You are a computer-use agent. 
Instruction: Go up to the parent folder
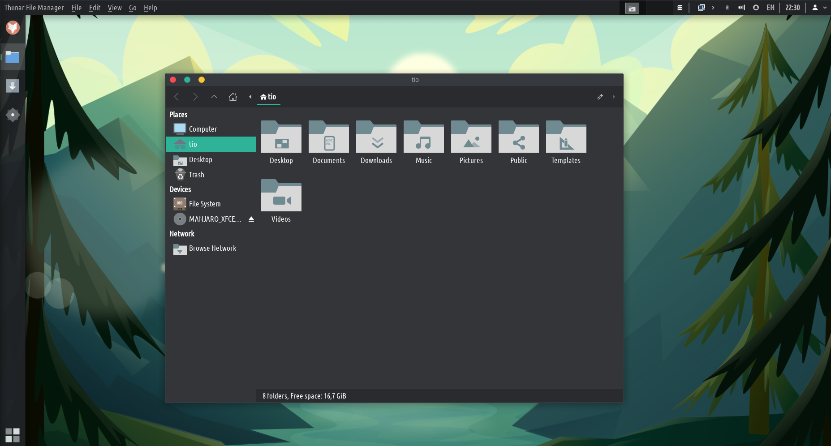coord(214,97)
